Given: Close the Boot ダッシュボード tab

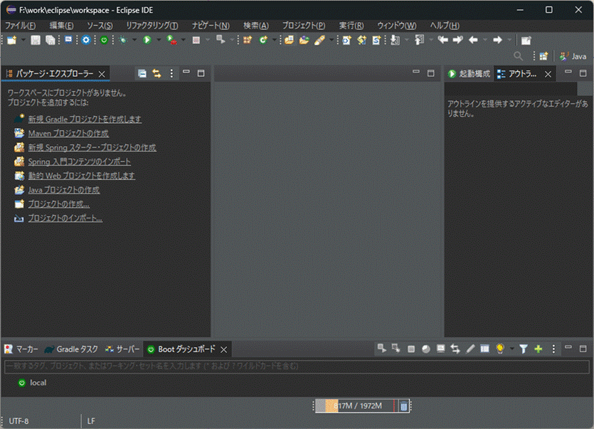Looking at the screenshot, I should coord(224,349).
